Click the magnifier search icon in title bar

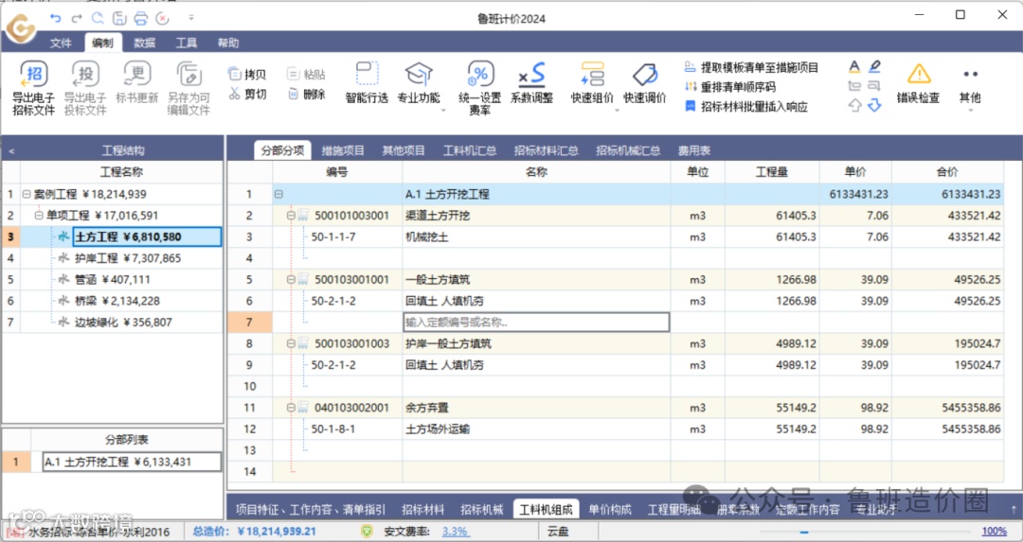tap(98, 18)
